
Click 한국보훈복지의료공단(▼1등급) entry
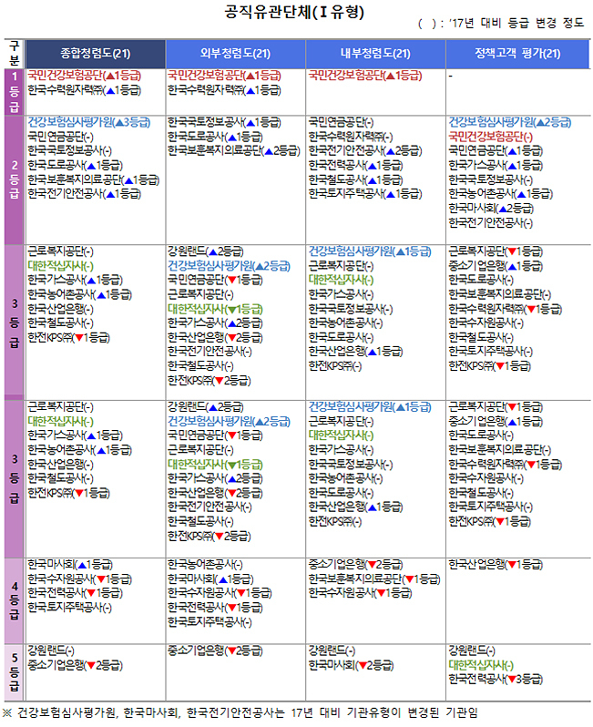(x=374, y=579)
